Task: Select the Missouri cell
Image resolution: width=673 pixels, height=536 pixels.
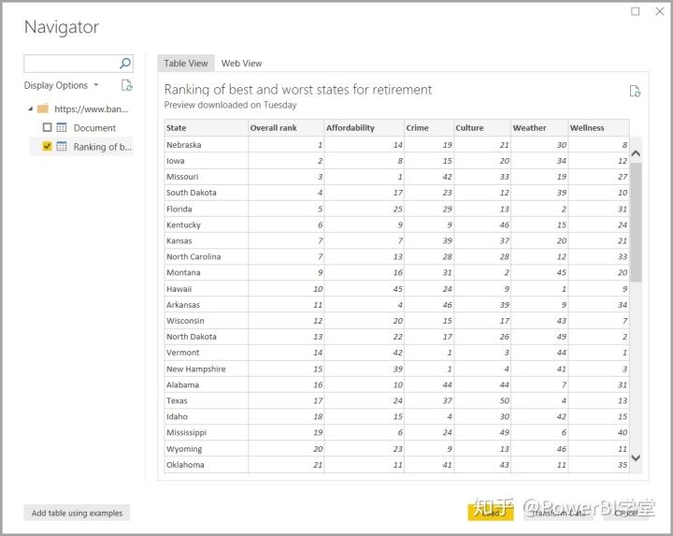Action: [x=206, y=177]
